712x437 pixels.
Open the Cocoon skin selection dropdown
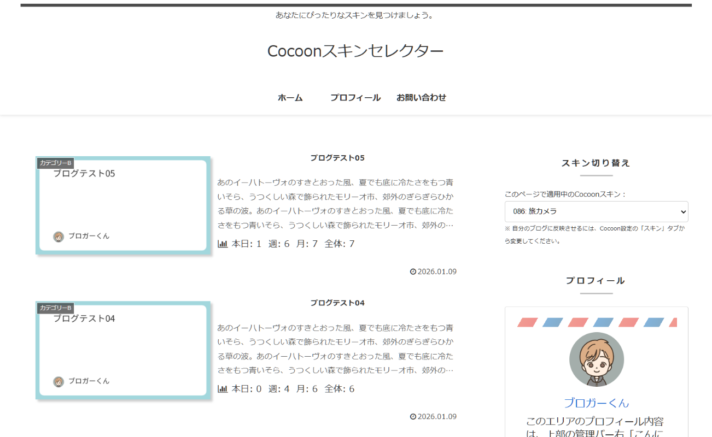596,211
